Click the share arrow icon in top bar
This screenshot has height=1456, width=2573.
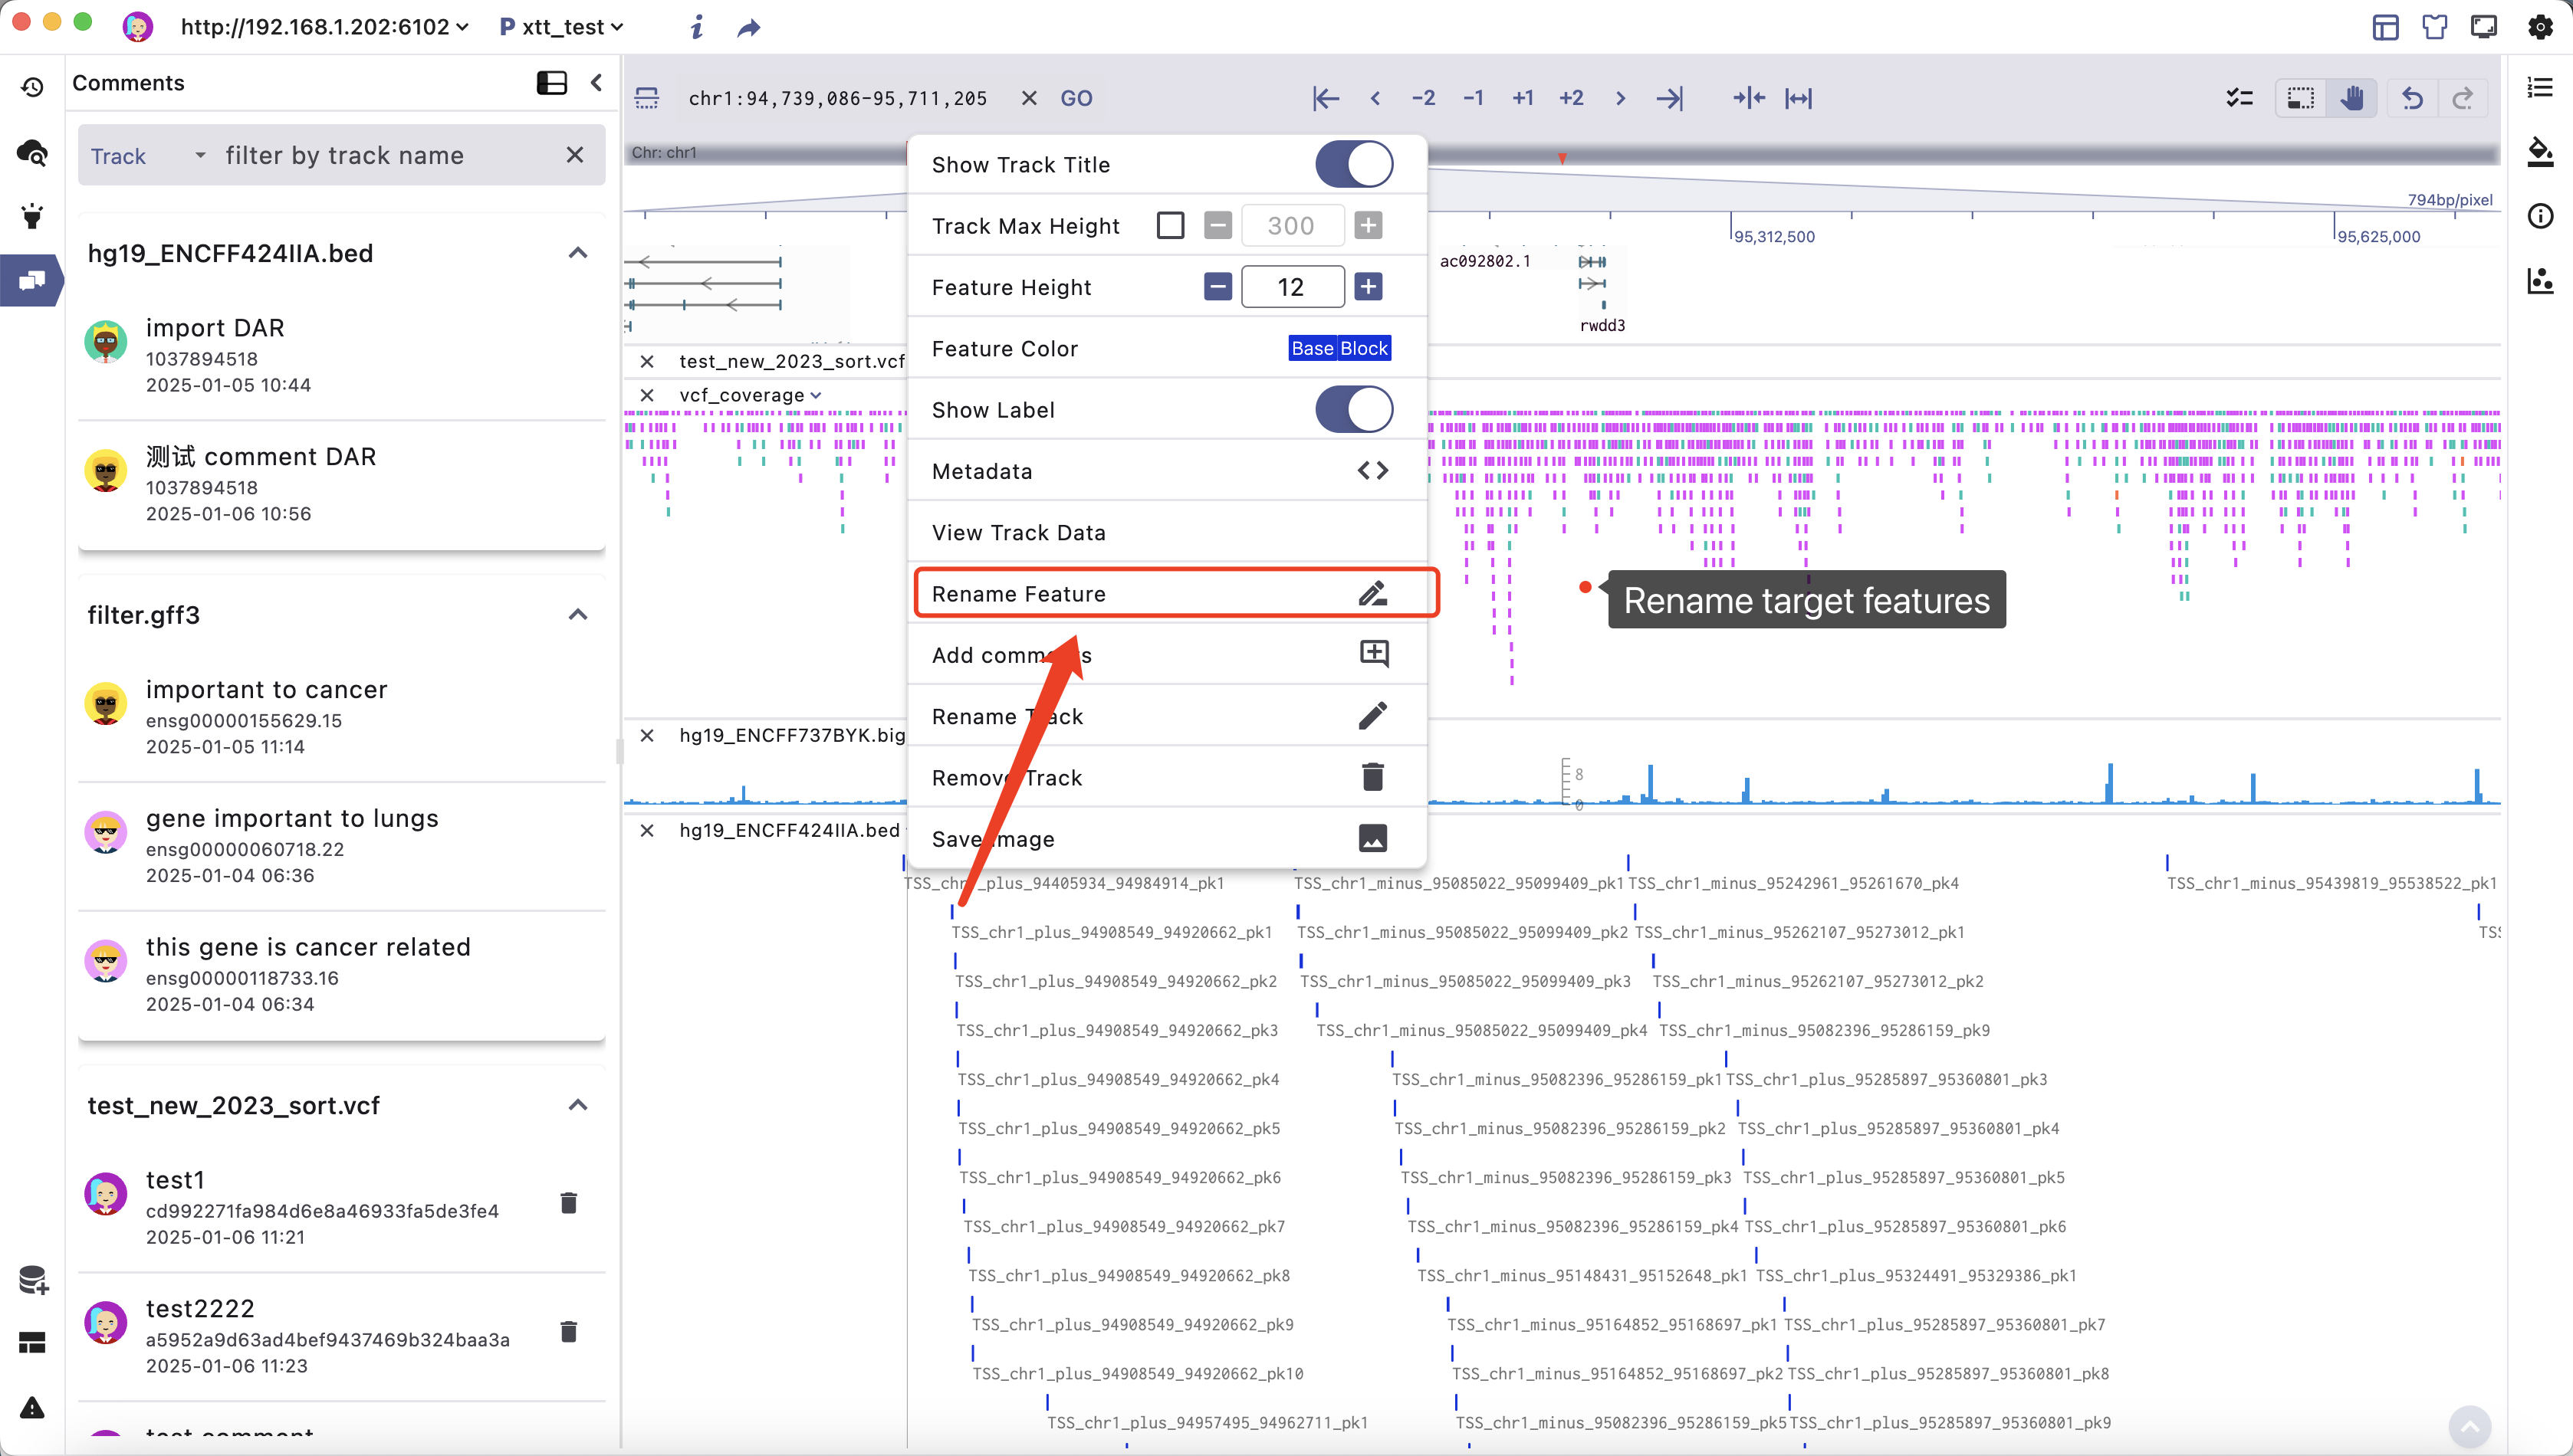pos(748,28)
